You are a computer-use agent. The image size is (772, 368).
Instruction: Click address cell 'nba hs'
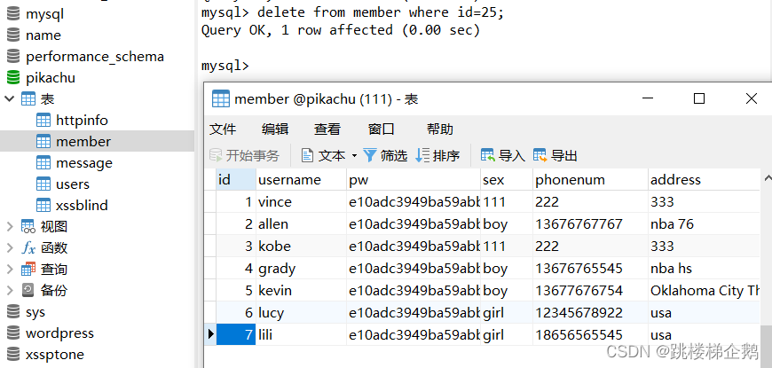point(704,268)
